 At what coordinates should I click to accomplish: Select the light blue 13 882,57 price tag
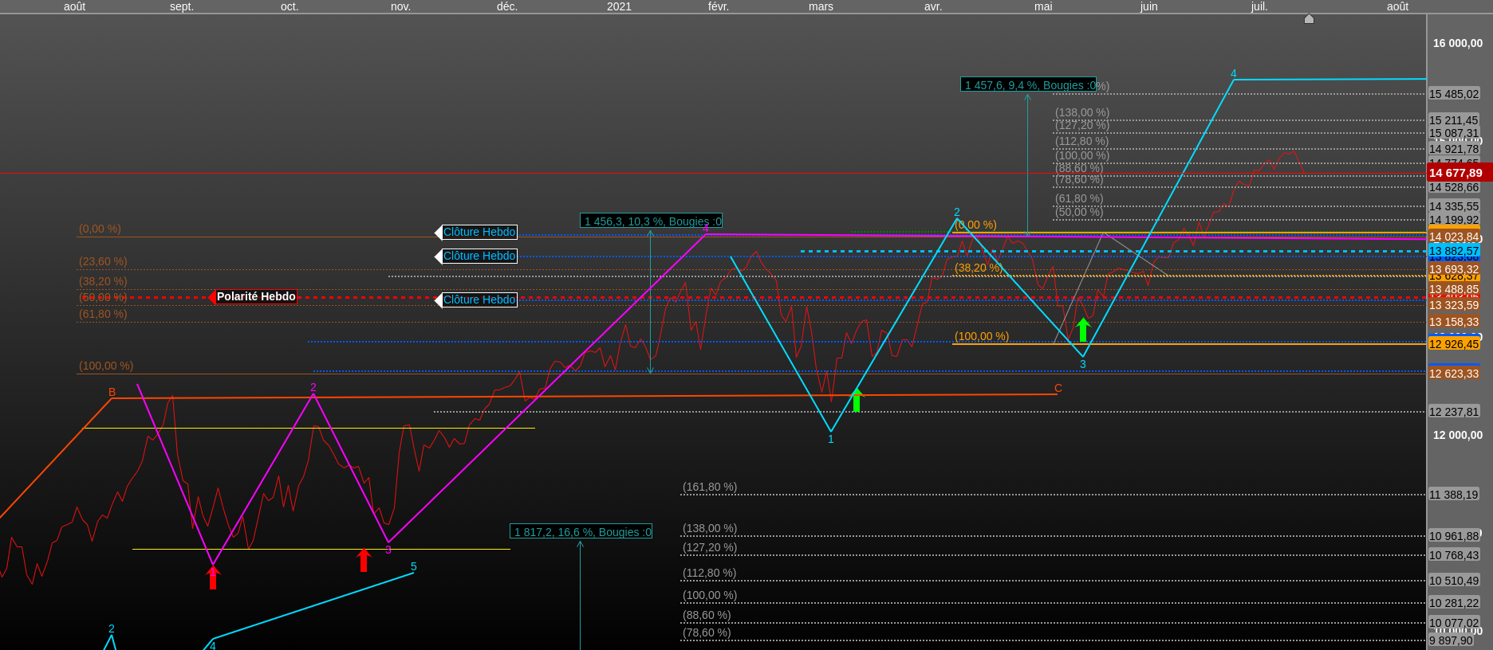point(1453,251)
